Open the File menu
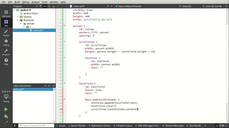 tap(4, 2)
